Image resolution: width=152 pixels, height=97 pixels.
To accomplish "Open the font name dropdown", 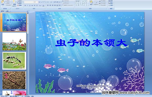I will click(33, 2).
